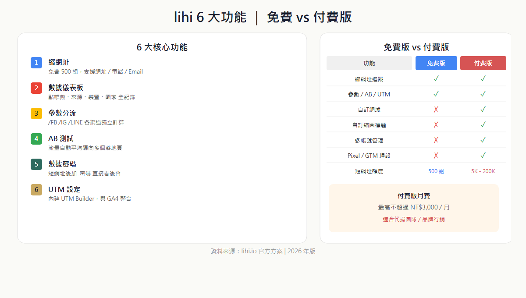Click the 6 大核心功能 panel heading
This screenshot has width=526, height=298.
(162, 47)
